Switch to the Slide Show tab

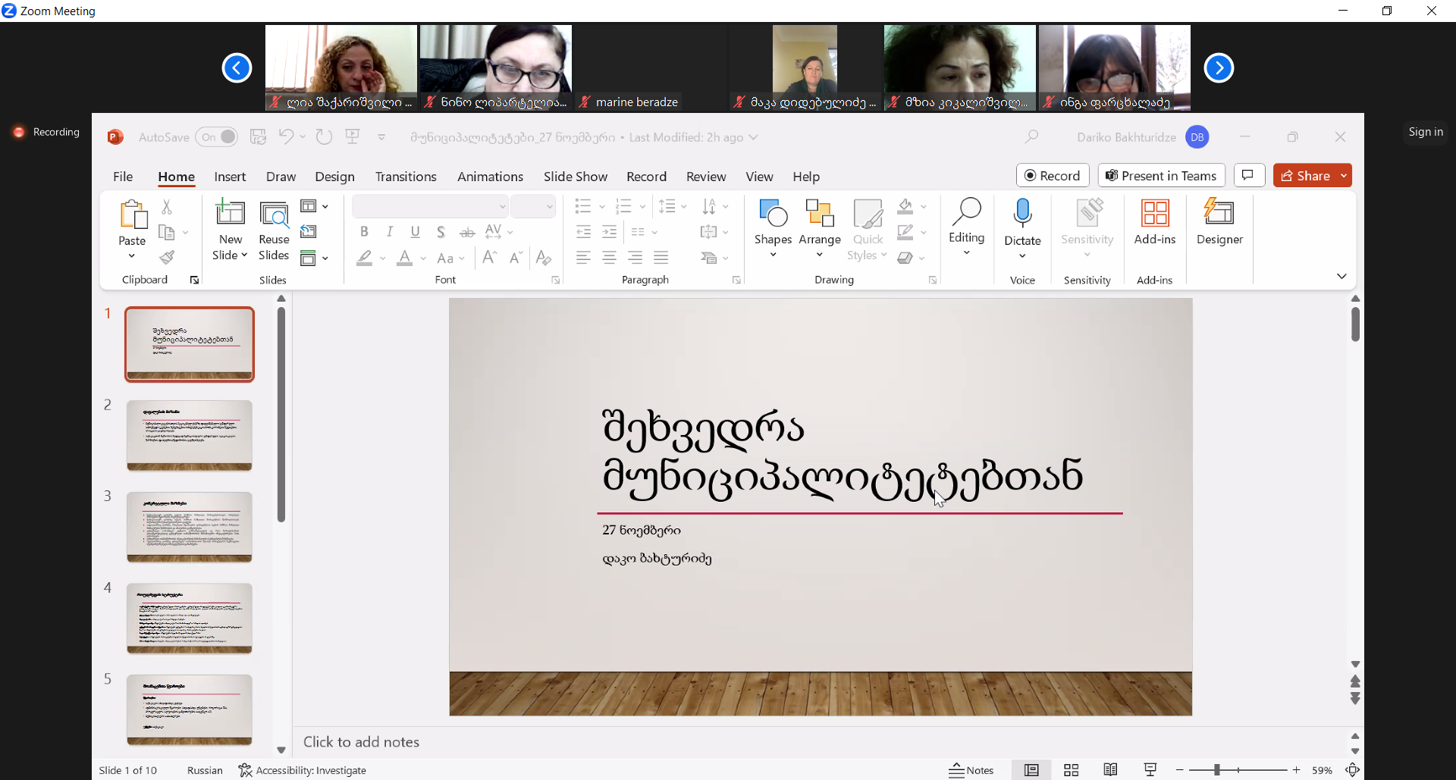tap(575, 177)
